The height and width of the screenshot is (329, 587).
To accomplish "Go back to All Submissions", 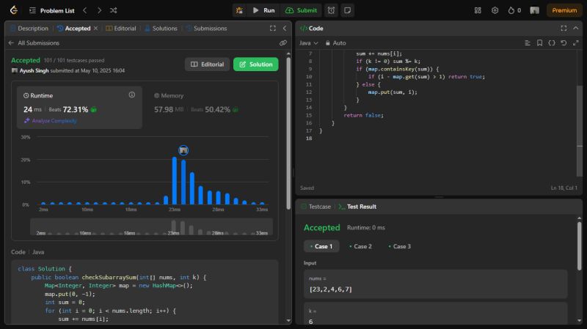I will [x=34, y=43].
